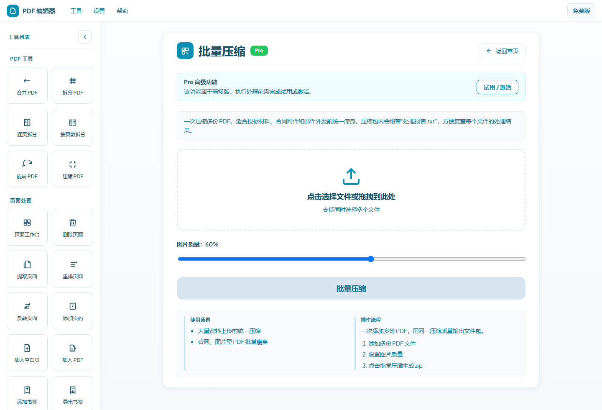
Task: Open the Compress PDF tool (压缩 PDF)
Action: pos(73,169)
